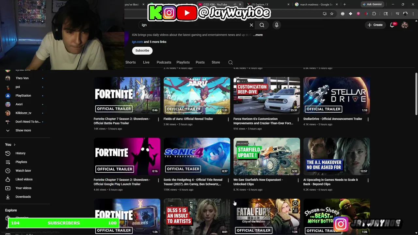Search within the IGN channel

click(x=231, y=62)
